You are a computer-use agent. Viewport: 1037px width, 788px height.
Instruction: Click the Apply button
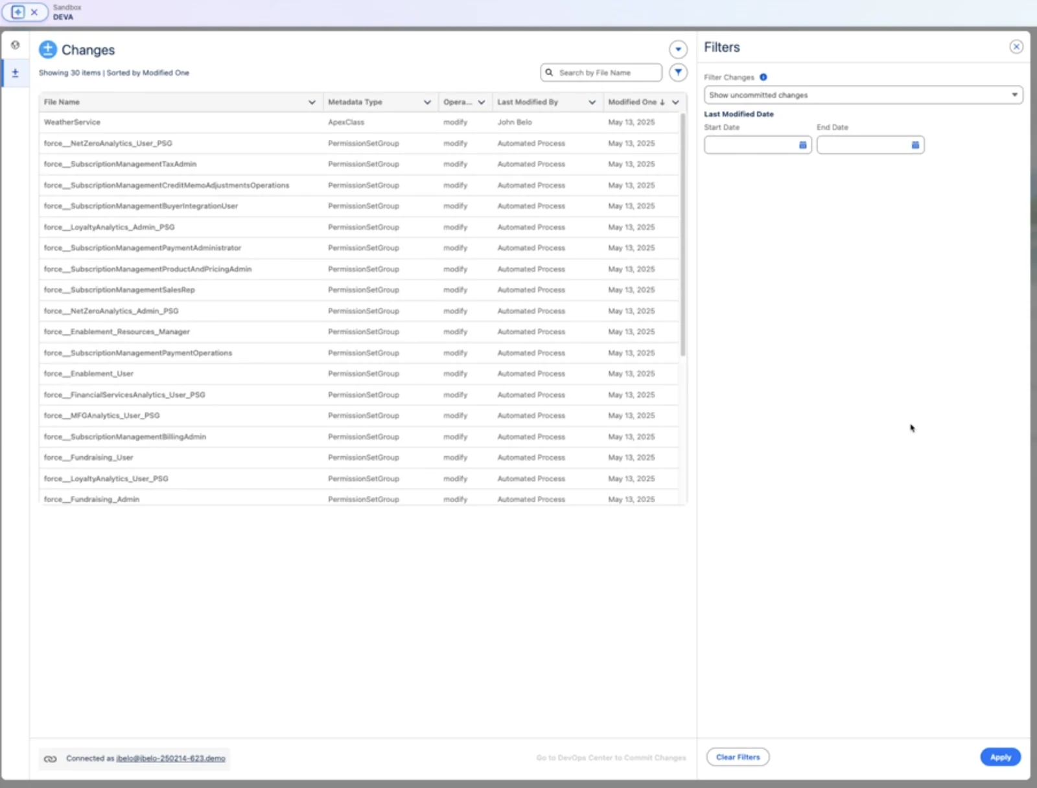1000,757
